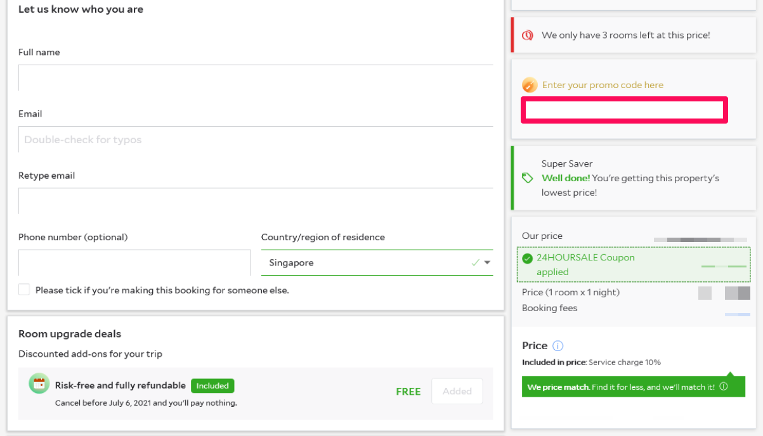Focus the Full name input field
This screenshot has width=763, height=436.
[x=255, y=78]
